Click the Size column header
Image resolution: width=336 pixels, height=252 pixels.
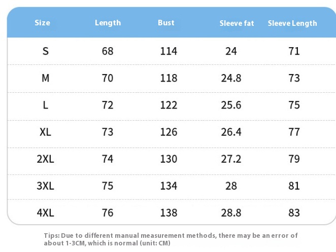tap(43, 23)
